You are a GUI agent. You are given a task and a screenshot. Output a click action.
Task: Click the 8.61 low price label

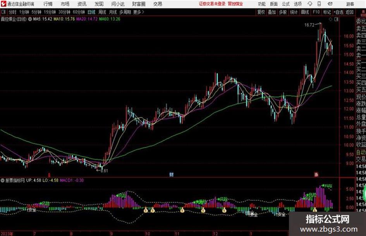click(x=104, y=171)
